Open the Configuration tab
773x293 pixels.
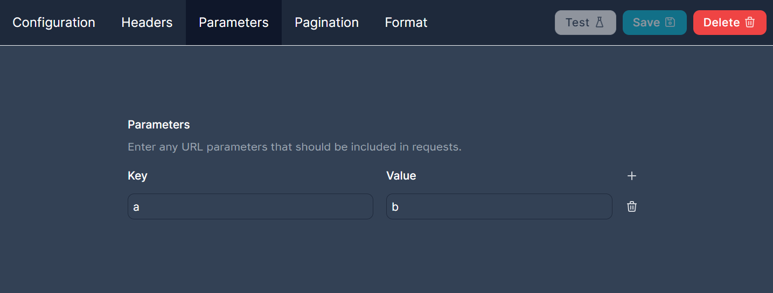[54, 23]
